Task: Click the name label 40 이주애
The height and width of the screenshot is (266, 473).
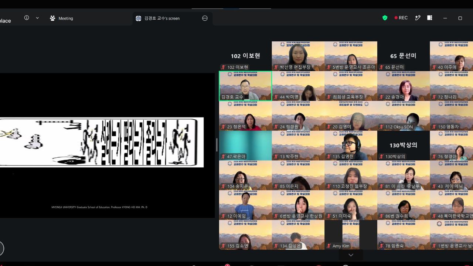Action: (x=447, y=67)
